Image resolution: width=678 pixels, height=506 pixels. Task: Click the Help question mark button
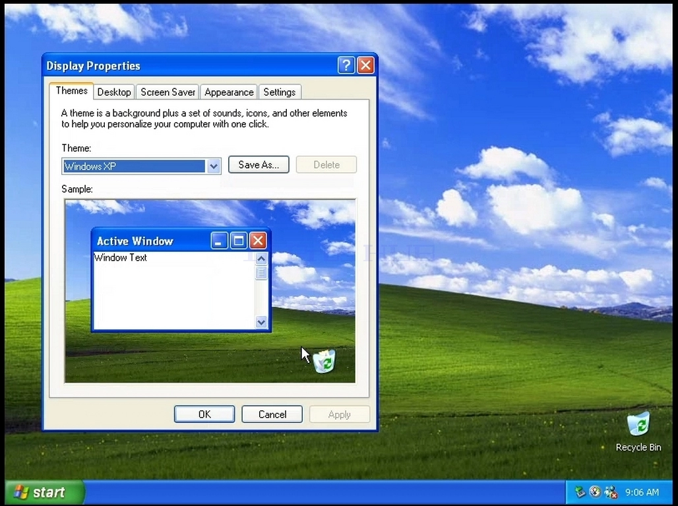click(346, 65)
